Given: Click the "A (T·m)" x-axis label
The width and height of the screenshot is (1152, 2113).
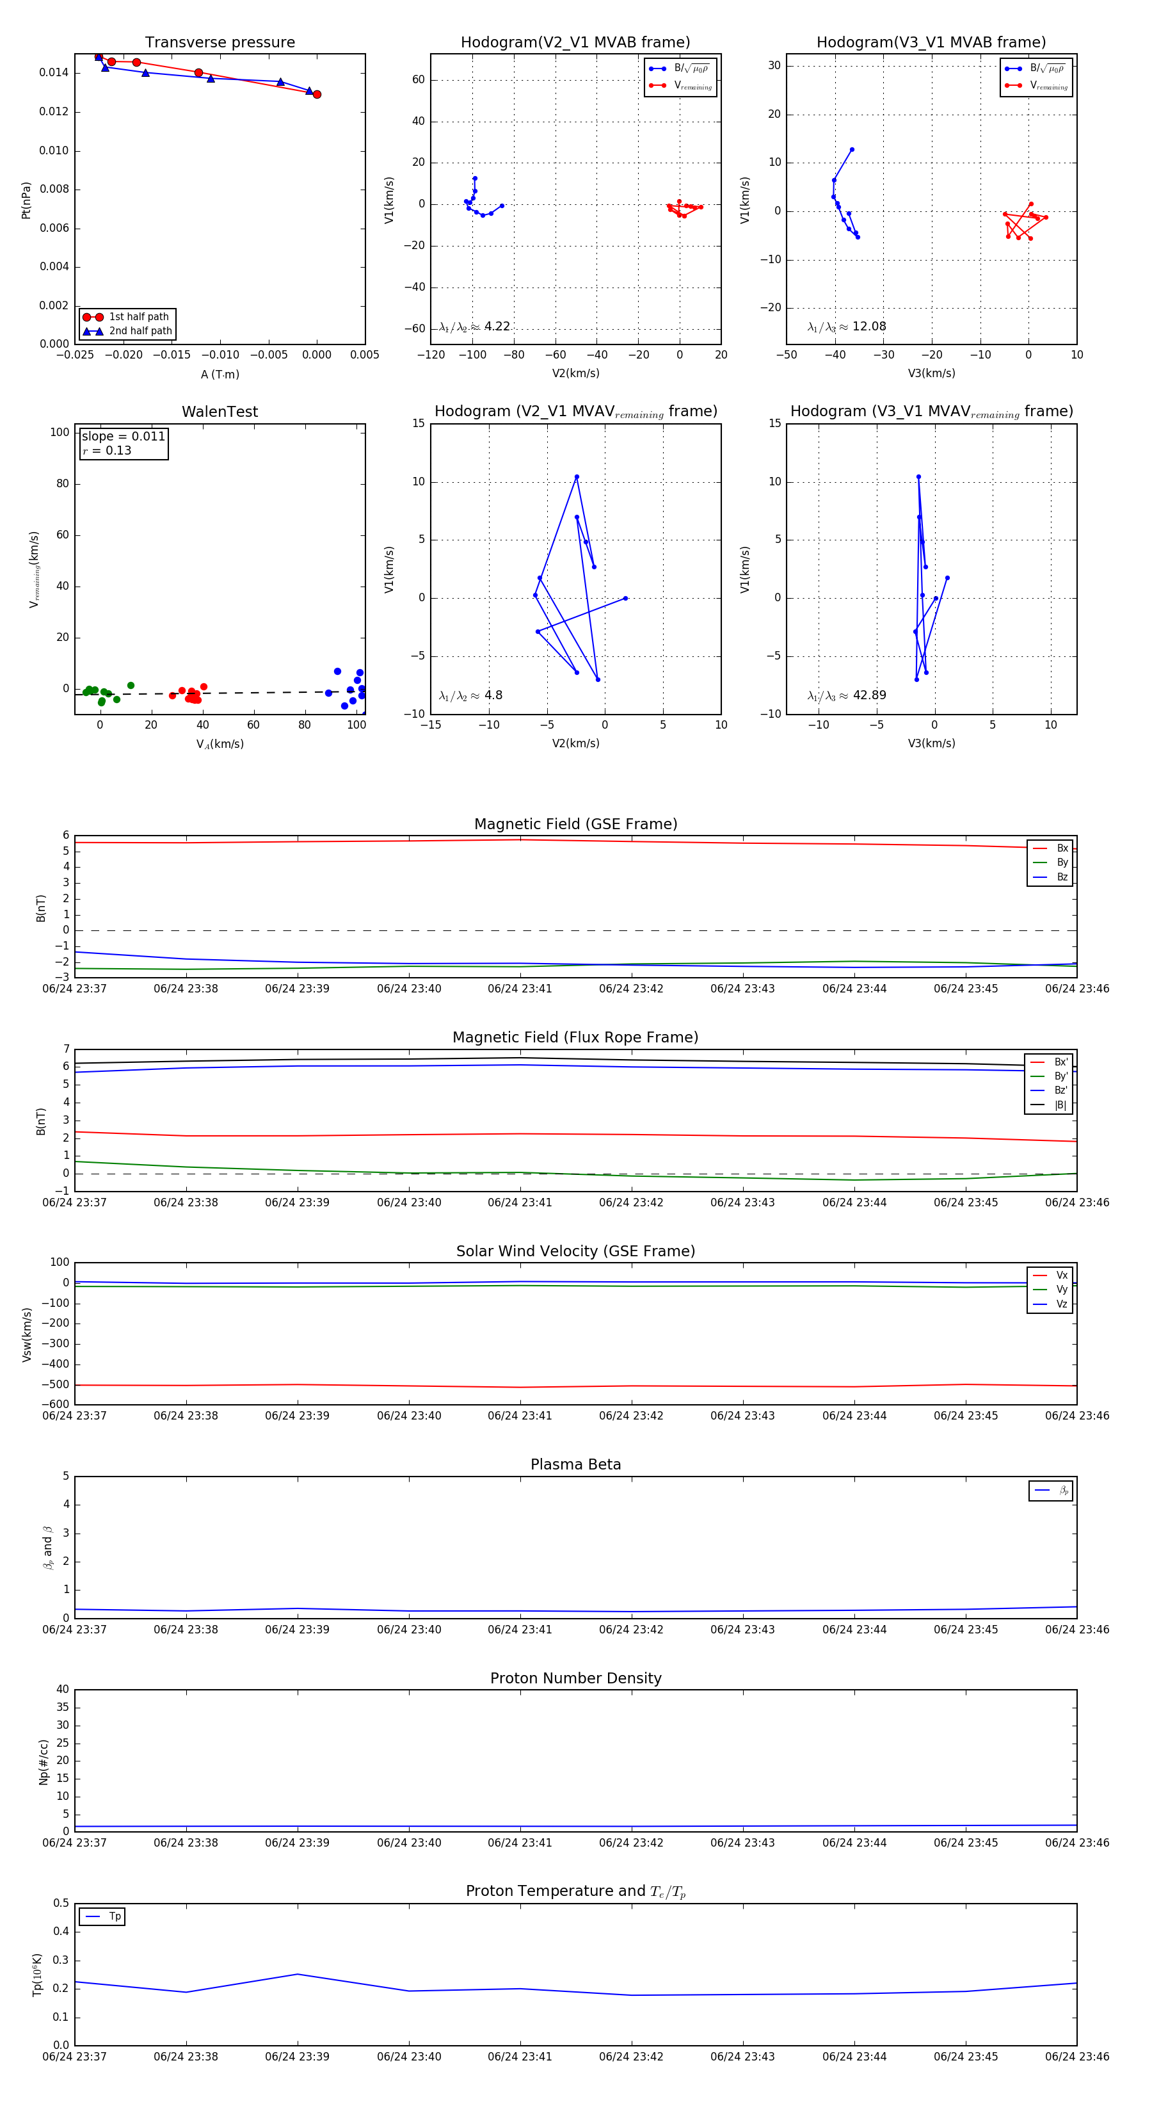Looking at the screenshot, I should click(x=220, y=374).
